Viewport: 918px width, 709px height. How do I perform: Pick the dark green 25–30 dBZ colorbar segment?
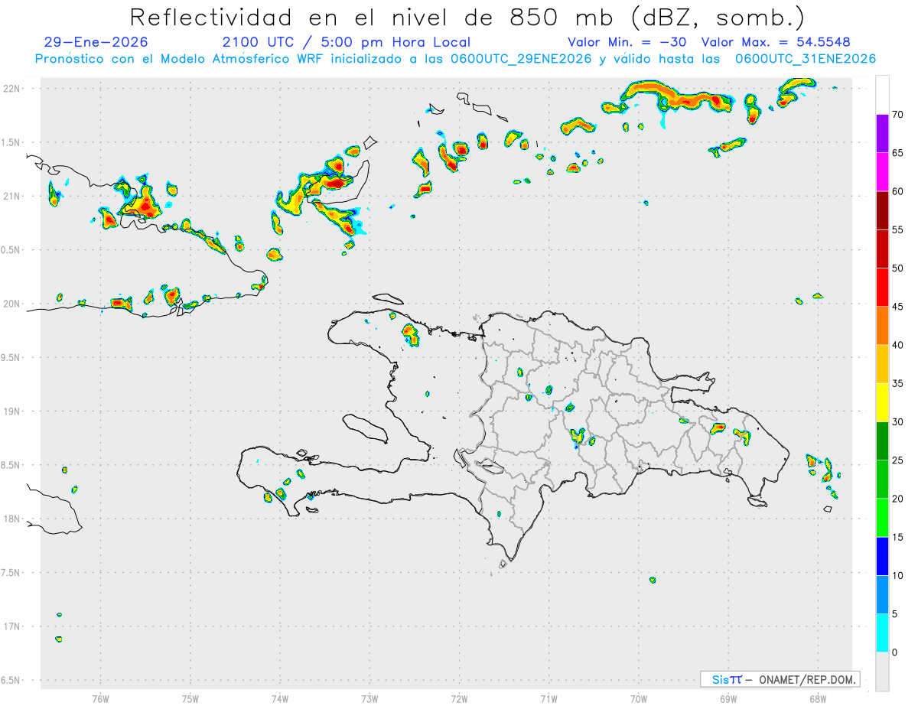[882, 441]
